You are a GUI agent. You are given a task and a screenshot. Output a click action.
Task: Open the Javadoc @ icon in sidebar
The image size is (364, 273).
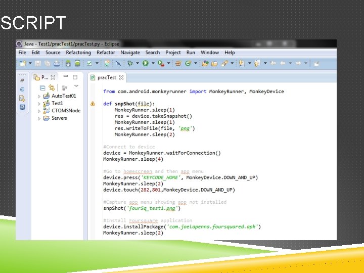(x=22, y=89)
